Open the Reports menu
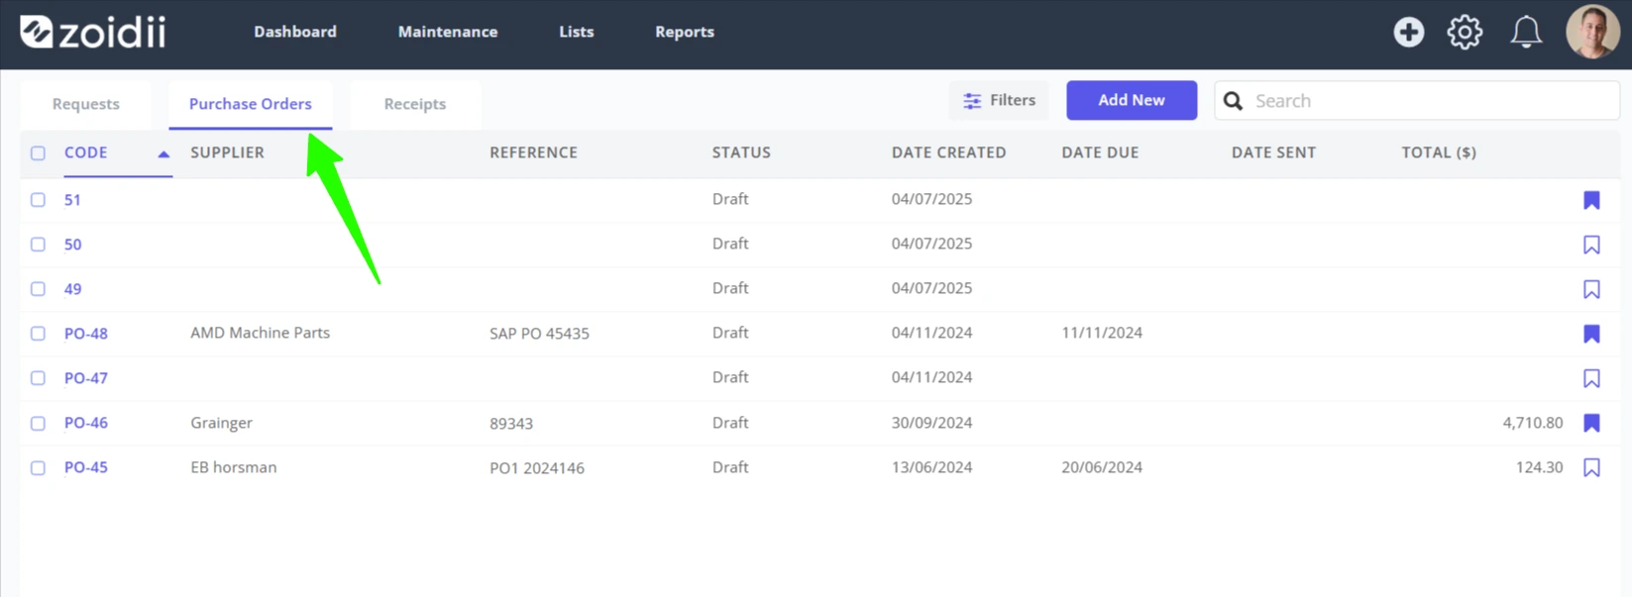The image size is (1632, 597). 685,32
